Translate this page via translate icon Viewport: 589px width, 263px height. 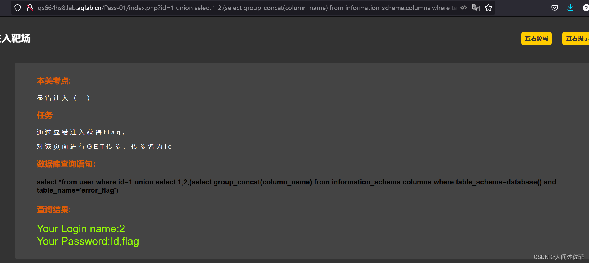pyautogui.click(x=476, y=8)
